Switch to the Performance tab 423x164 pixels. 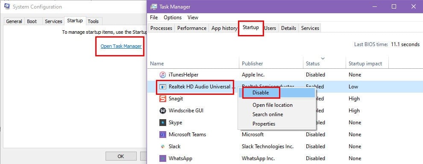pos(192,28)
